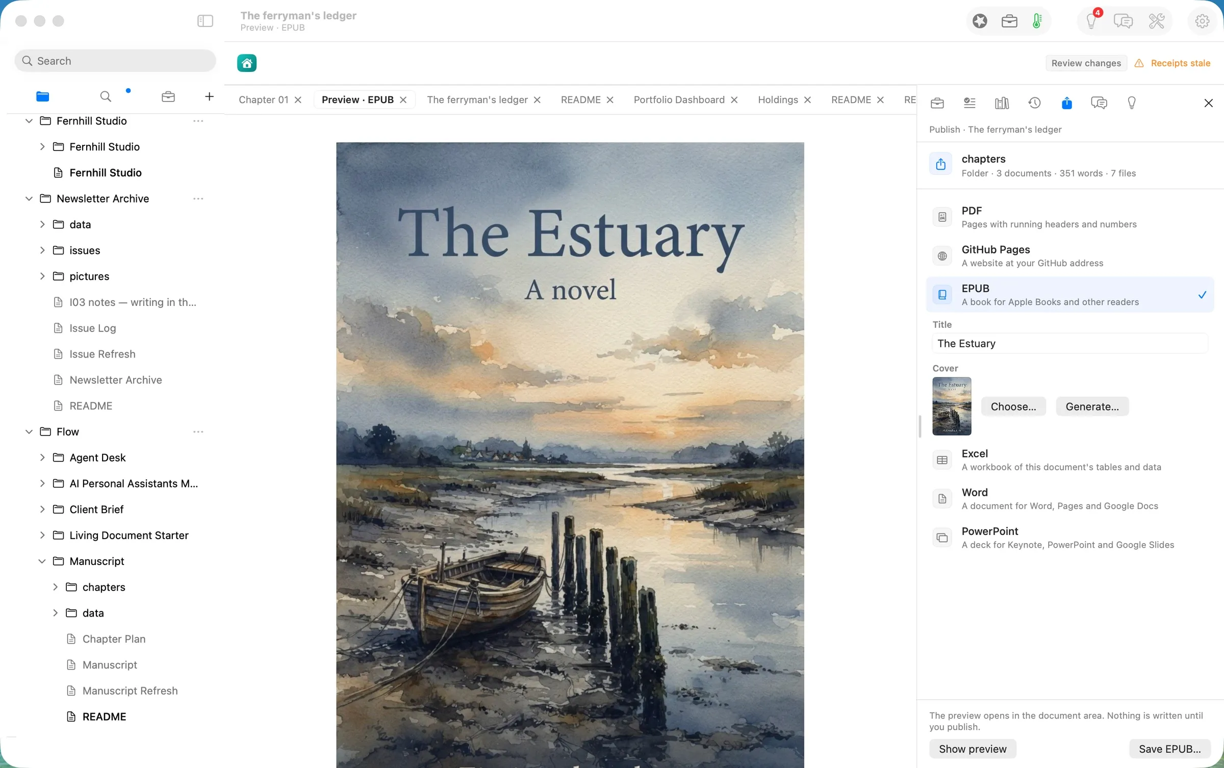Expand the Agent Desk folder
The width and height of the screenshot is (1224, 768).
(x=42, y=457)
